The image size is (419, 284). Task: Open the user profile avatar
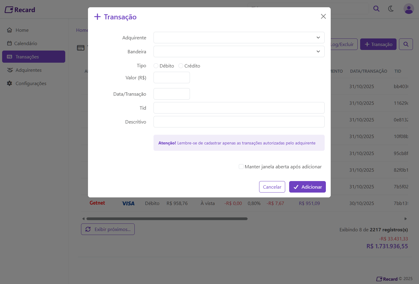[409, 9]
